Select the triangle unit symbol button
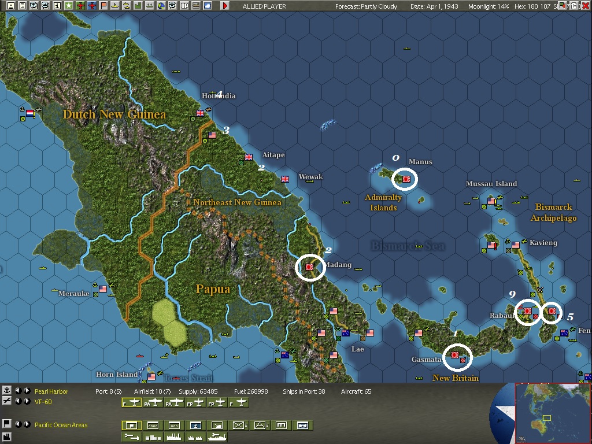Screen dimensions: 592x444 click(x=260, y=425)
